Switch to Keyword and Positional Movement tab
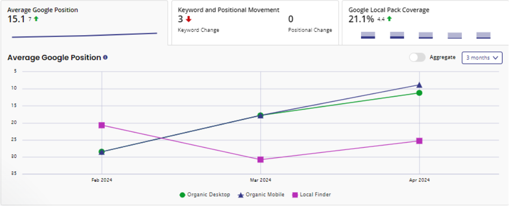Image resolution: width=509 pixels, height=206 pixels. tap(255, 23)
